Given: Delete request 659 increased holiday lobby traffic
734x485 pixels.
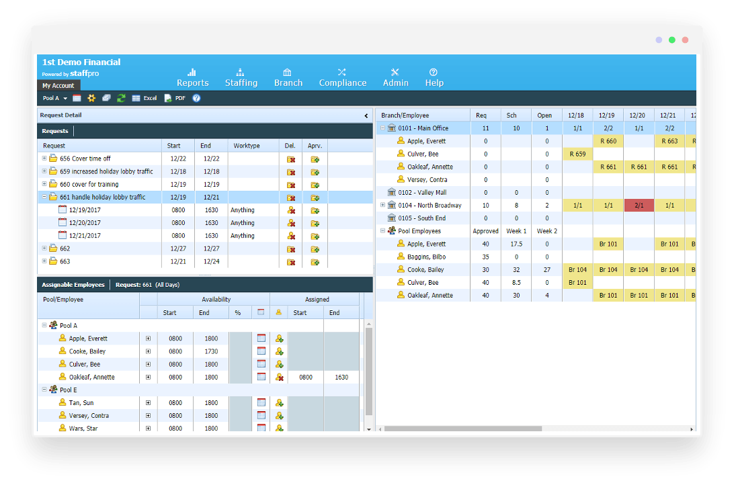Looking at the screenshot, I should click(x=290, y=172).
